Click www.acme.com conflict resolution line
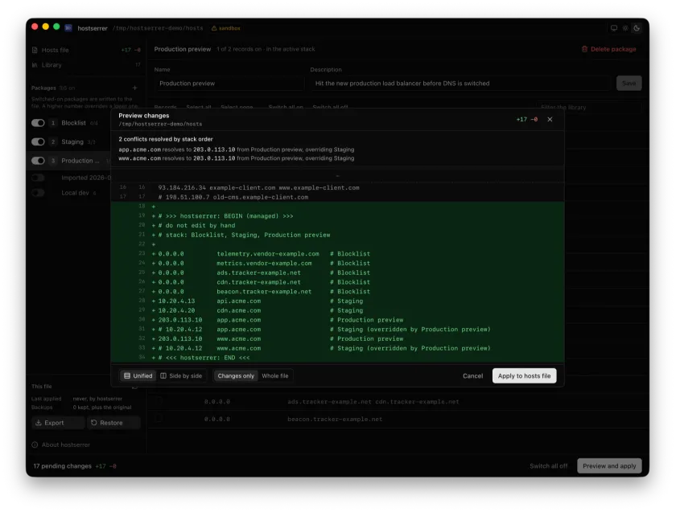 237,158
